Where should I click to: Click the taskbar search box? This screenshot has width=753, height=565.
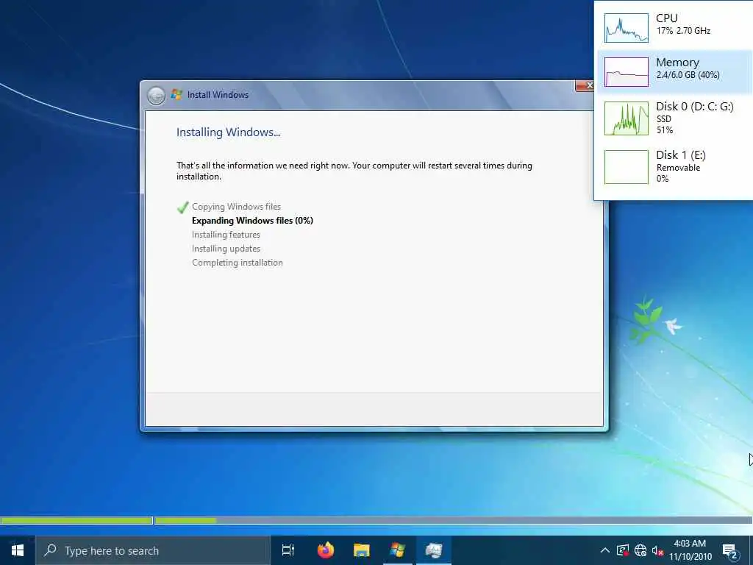pos(153,550)
